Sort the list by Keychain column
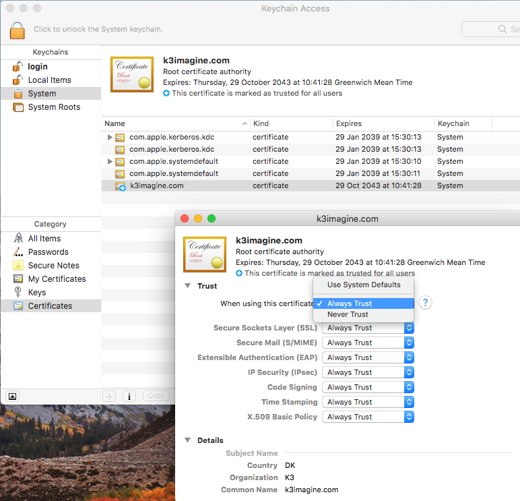The image size is (520, 501). pyautogui.click(x=463, y=123)
